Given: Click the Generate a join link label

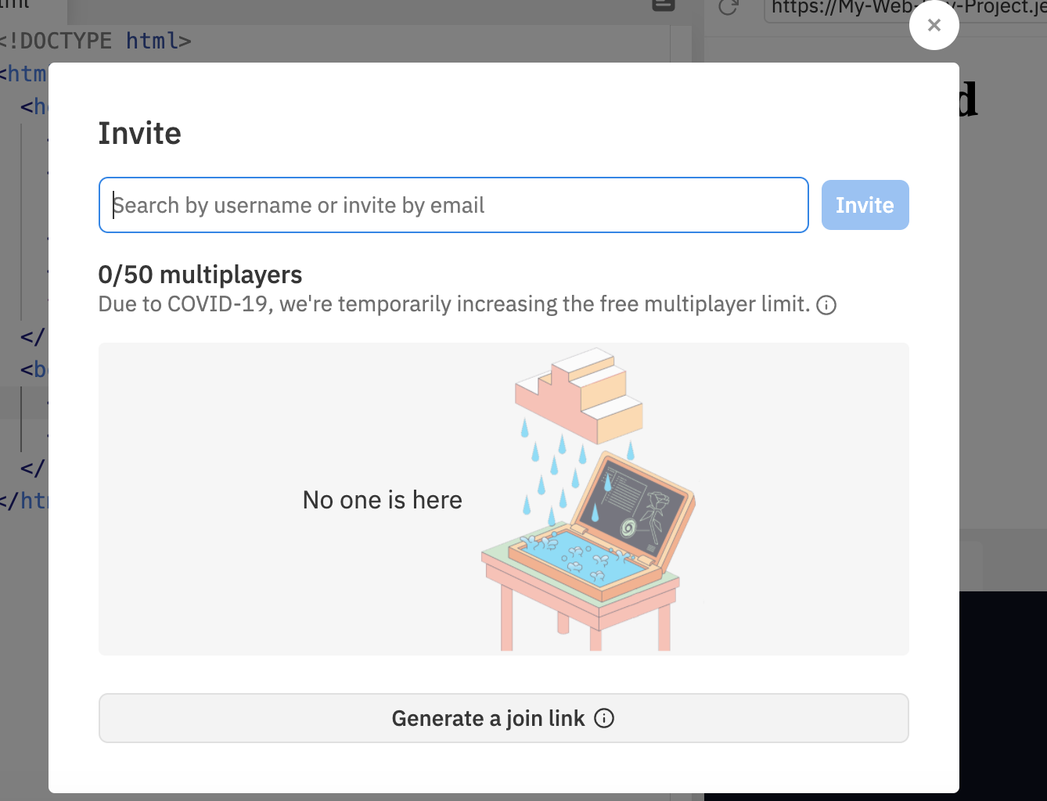Looking at the screenshot, I should click(x=488, y=718).
